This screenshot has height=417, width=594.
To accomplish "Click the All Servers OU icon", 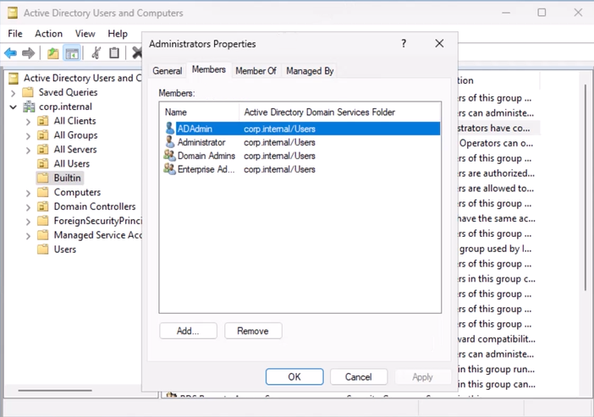I will coord(43,150).
